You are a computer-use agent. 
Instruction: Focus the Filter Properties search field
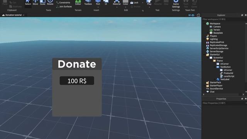click(x=224, y=103)
